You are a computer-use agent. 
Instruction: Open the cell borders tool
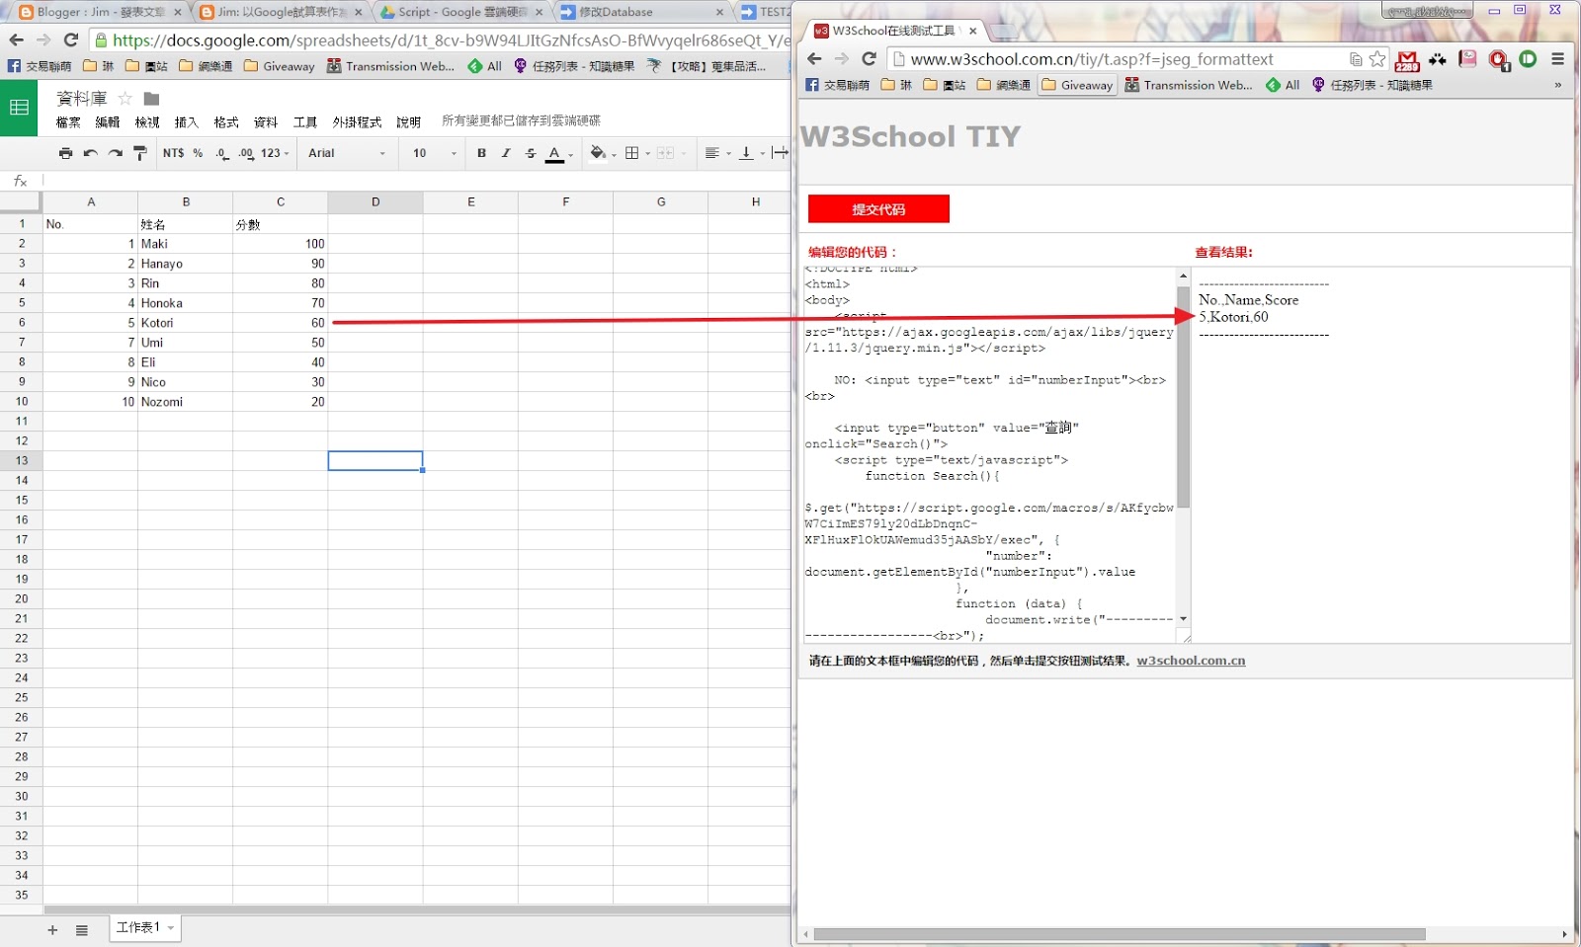(x=632, y=153)
